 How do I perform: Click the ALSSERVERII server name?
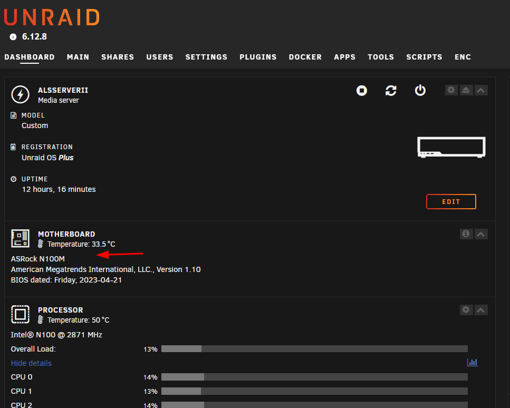point(63,90)
